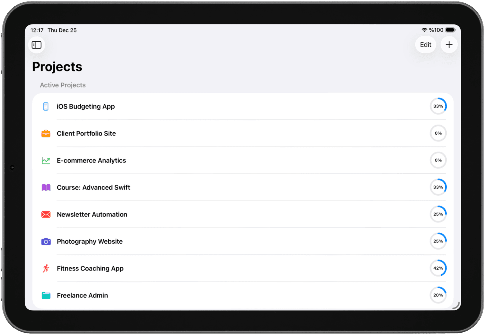Click the camera icon for Photography Website

pos(46,241)
